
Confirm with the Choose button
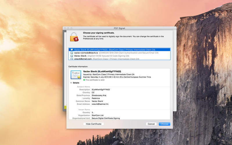(x=164, y=124)
